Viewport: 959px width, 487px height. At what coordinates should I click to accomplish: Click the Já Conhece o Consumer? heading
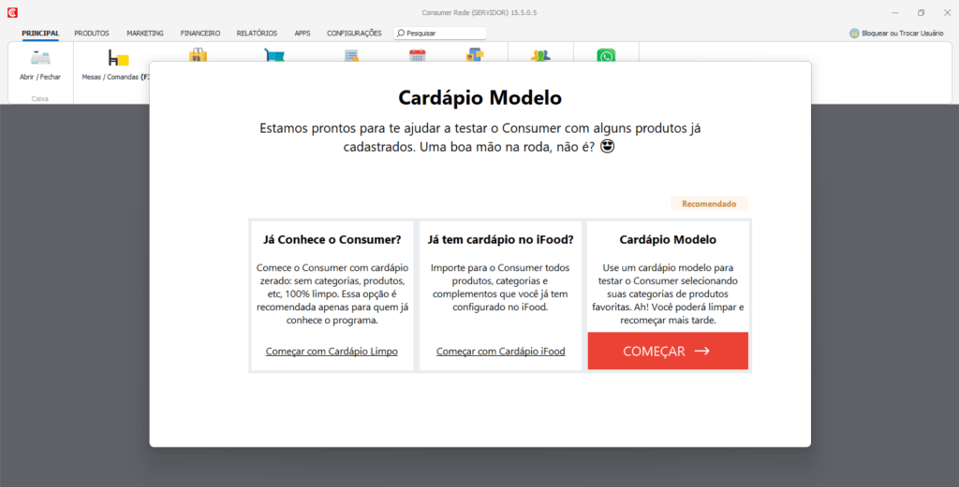pyautogui.click(x=332, y=240)
